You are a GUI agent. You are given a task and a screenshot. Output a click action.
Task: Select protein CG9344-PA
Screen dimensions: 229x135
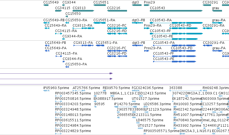(64, 62)
